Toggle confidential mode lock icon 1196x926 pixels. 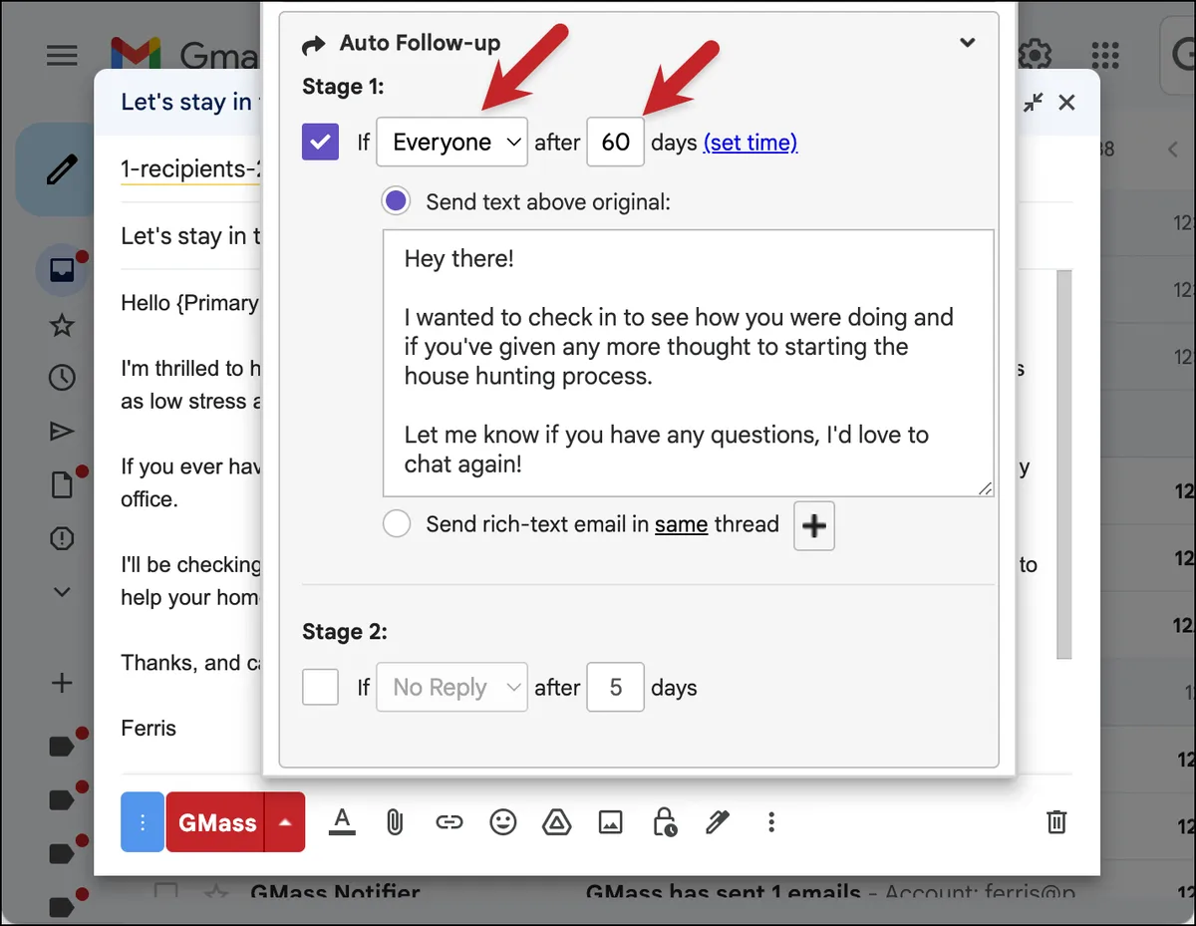(664, 822)
